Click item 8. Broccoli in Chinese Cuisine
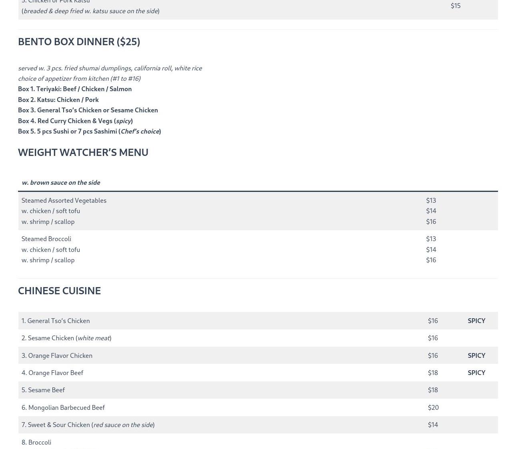The width and height of the screenshot is (516, 449). point(36,442)
